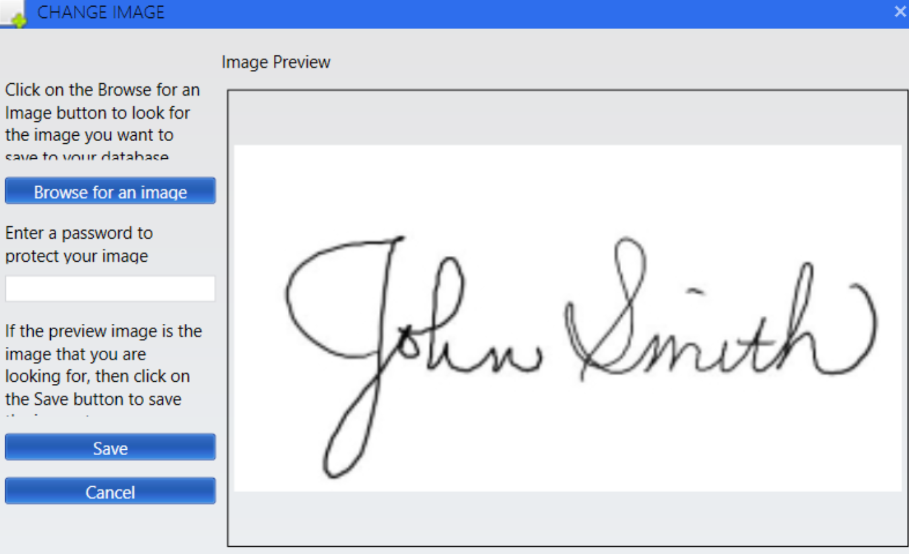Click the Image Preview label
Viewport: 909px width, 554px height.
click(x=276, y=63)
